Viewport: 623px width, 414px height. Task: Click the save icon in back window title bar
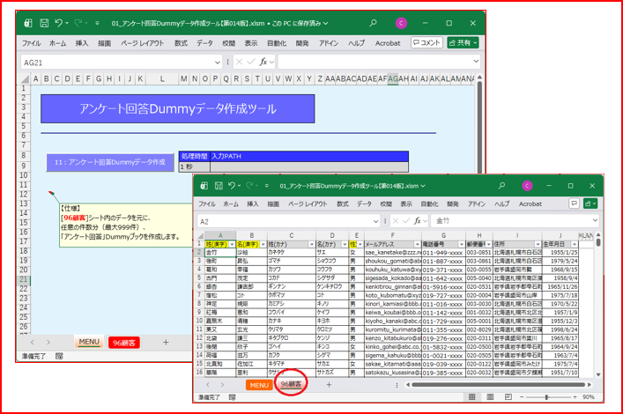pyautogui.click(x=42, y=21)
